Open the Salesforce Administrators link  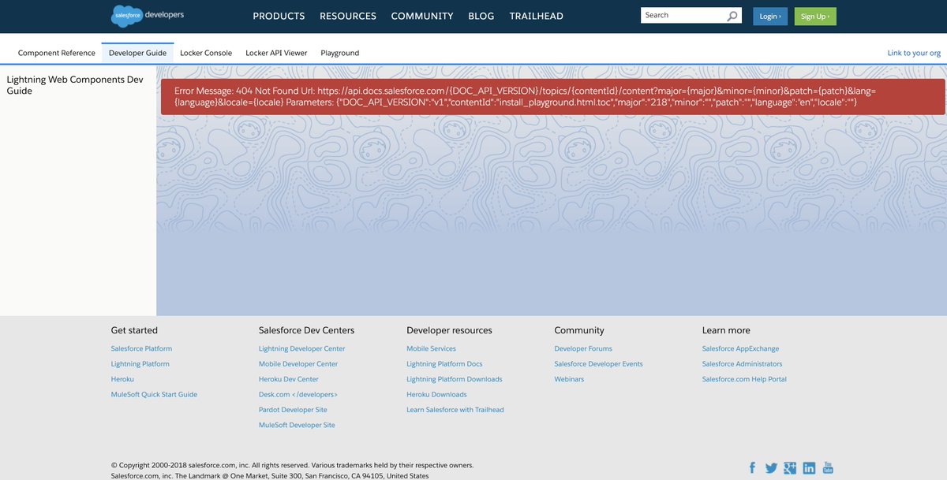(x=743, y=364)
